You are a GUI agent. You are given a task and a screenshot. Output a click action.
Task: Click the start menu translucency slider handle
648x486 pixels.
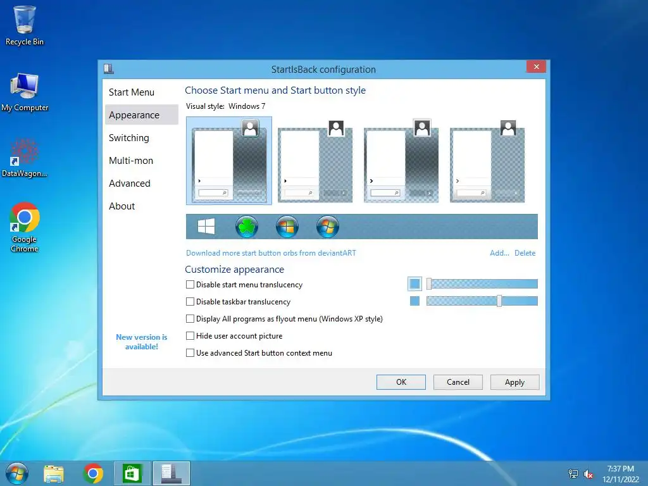tap(429, 283)
